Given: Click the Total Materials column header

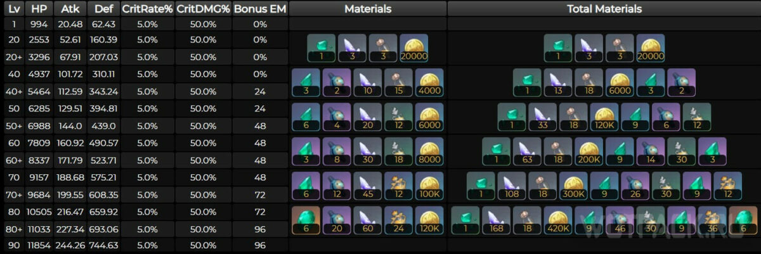Looking at the screenshot, I should (x=604, y=9).
